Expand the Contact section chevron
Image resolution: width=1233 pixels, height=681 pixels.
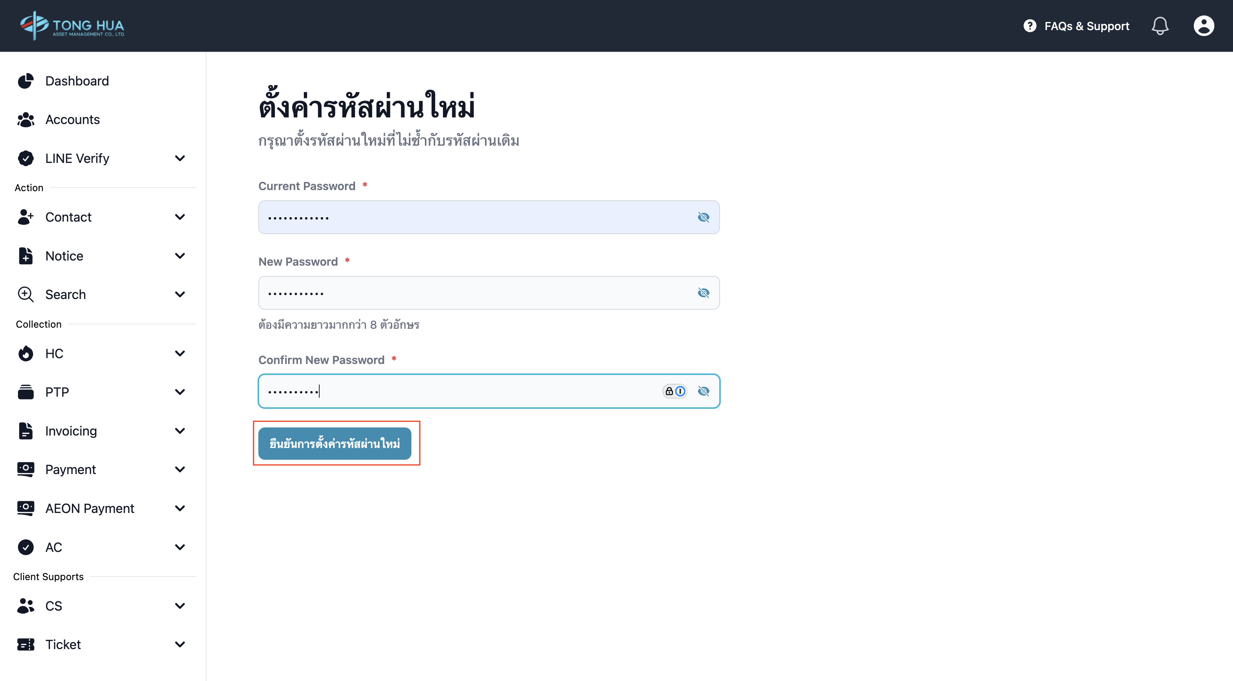180,217
